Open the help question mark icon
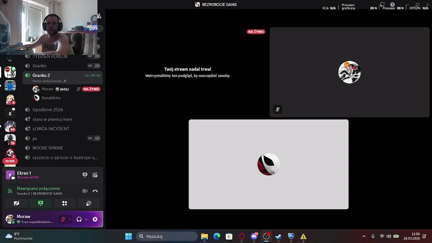Screen dimensions: 432x243 click(x=393, y=5)
